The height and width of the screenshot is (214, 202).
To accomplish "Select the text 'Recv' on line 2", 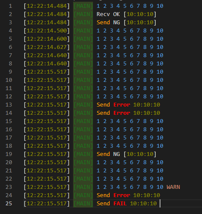I will coord(103,14).
